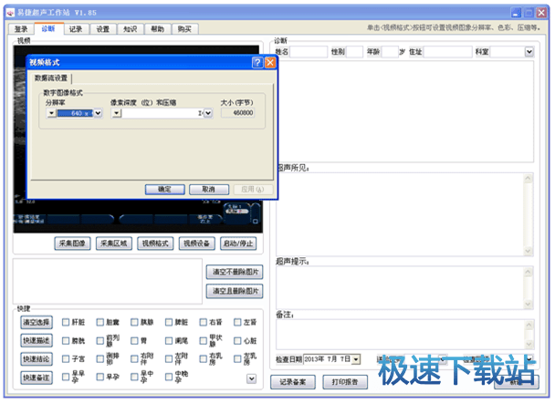
Task: Click the 清空且删除图片 button
Action: (235, 291)
